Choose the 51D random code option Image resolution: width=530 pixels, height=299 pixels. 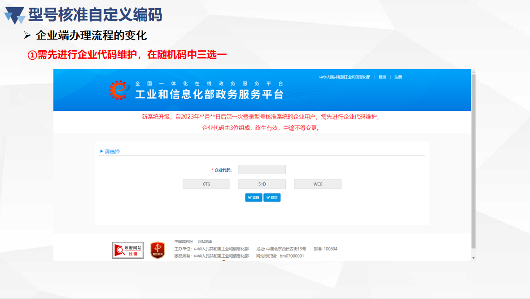pyautogui.click(x=262, y=184)
